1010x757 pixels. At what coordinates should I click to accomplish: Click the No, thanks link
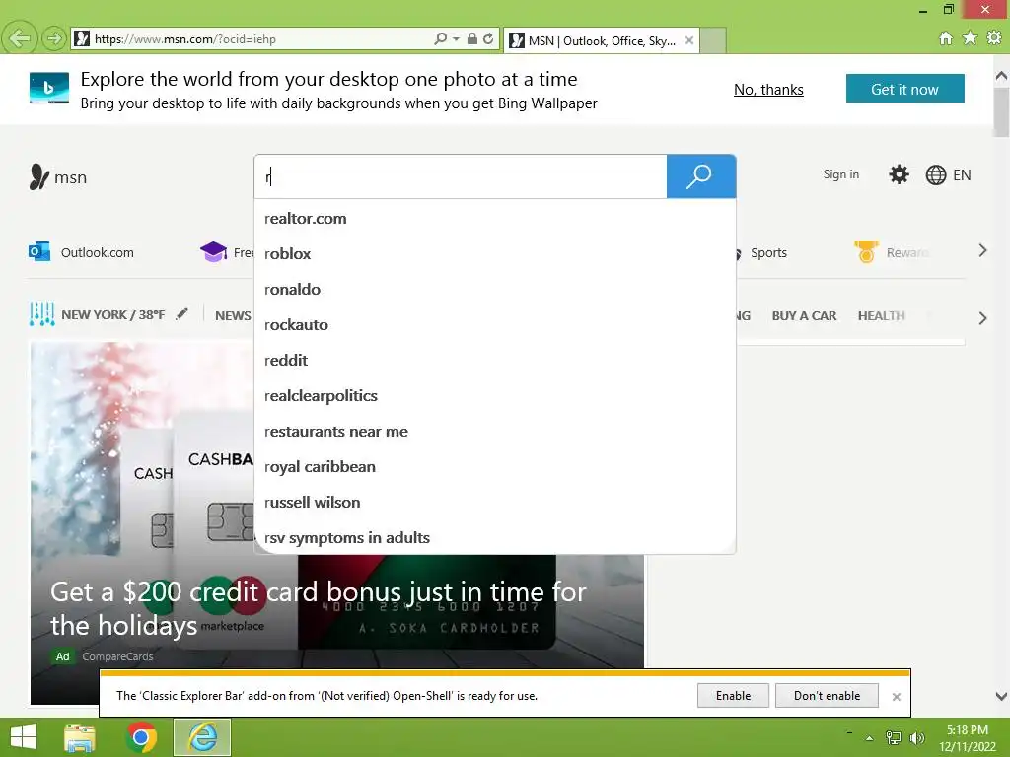coord(768,90)
